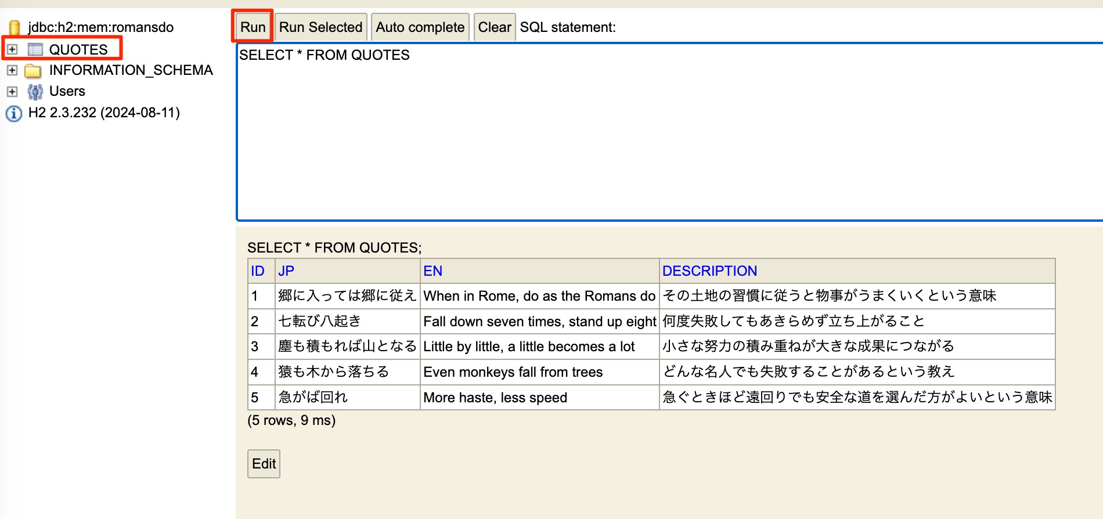Select the jdbc:h2:mem:romansdo connection label
The height and width of the screenshot is (519, 1103).
100,27
